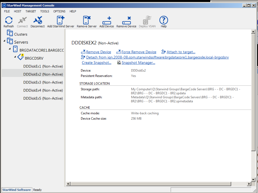Click the Force Remove Device link
Image resolution: width=258 pixels, height=193 pixels.
pos(139,52)
